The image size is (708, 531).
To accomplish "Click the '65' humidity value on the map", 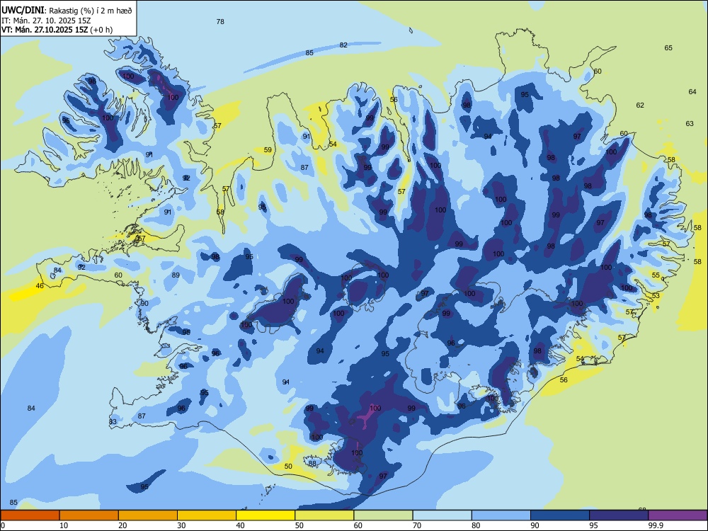I will point(668,48).
